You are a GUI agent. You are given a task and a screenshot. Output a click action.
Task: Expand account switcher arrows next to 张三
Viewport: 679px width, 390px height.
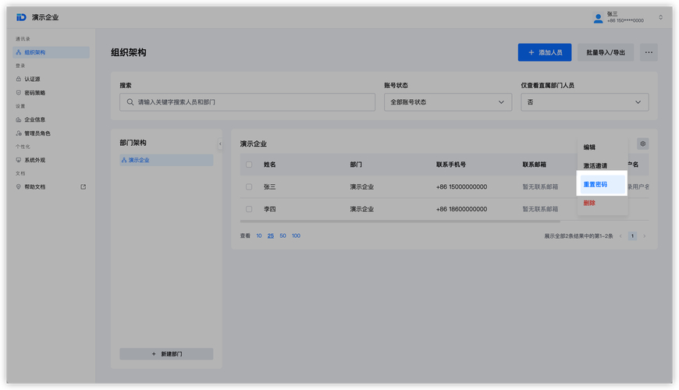[x=660, y=17]
